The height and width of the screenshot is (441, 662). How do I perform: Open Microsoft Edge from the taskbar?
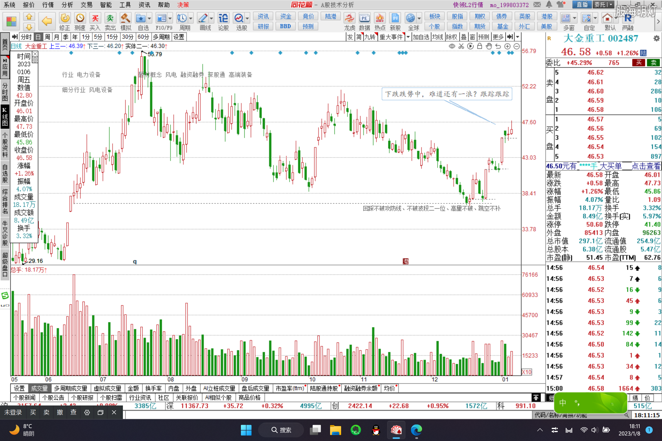[x=416, y=430]
